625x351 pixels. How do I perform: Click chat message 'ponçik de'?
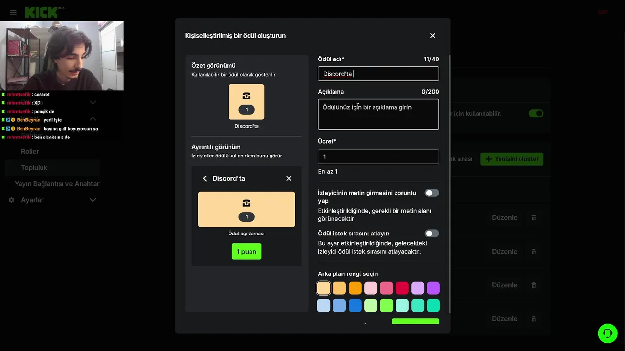pyautogui.click(x=44, y=112)
